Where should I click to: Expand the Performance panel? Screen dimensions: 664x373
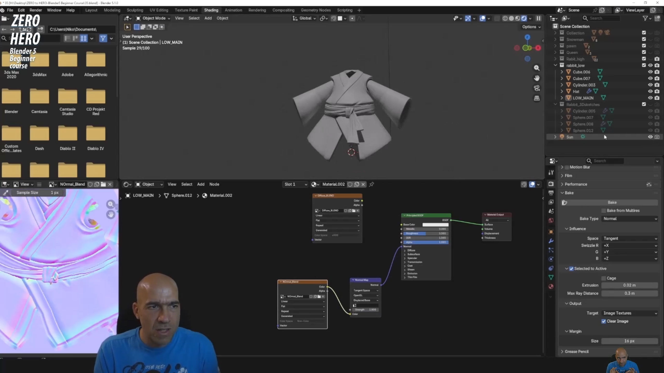tap(576, 184)
